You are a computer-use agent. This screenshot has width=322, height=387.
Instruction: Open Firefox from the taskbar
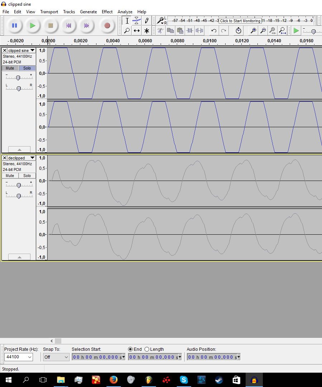click(113, 380)
